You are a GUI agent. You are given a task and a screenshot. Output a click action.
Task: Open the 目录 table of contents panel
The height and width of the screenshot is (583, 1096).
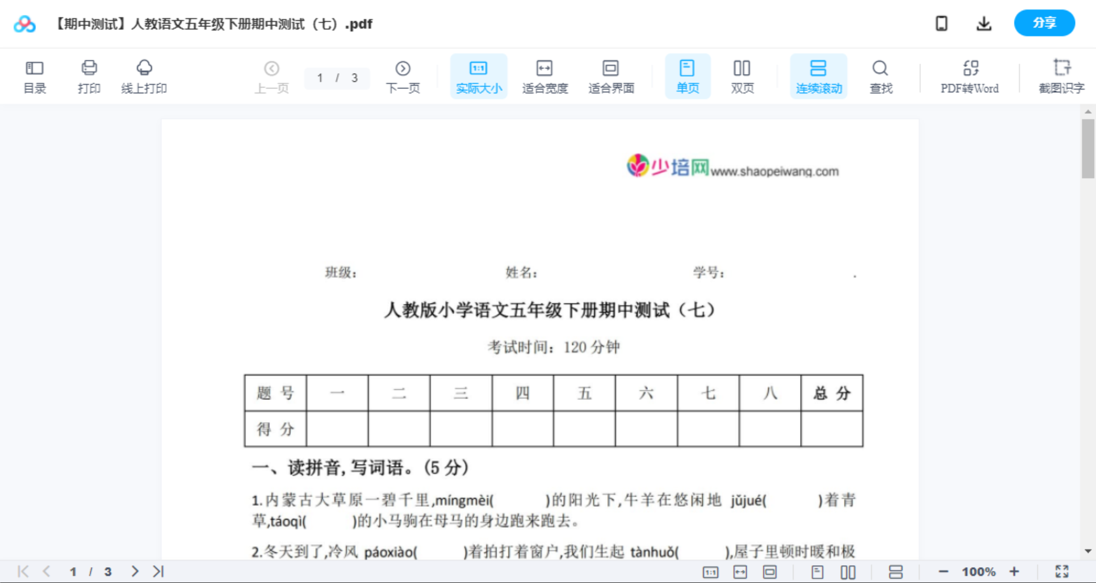click(35, 76)
